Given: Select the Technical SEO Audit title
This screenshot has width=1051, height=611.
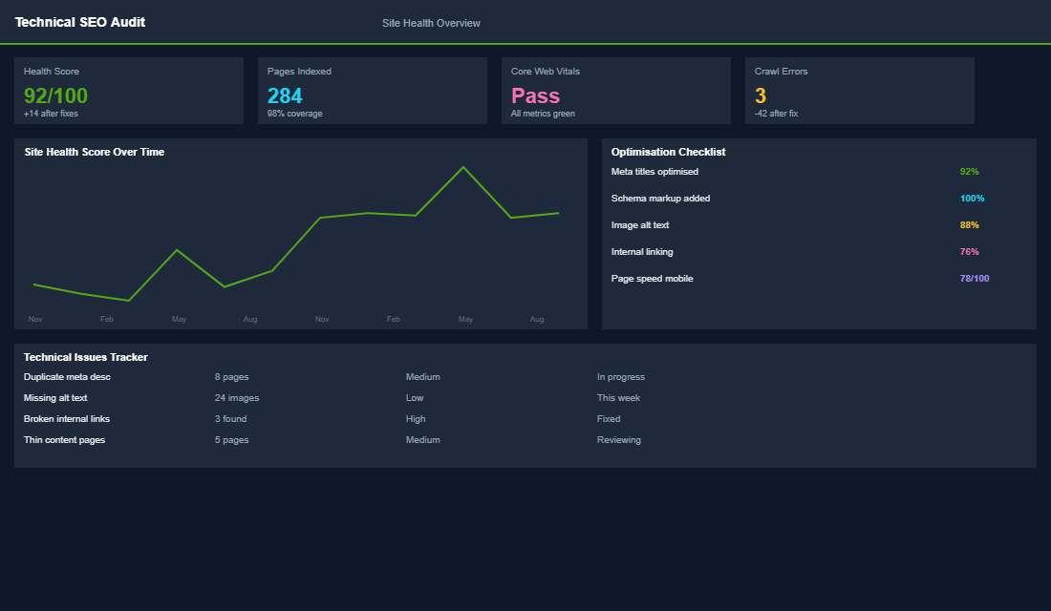Looking at the screenshot, I should point(80,22).
